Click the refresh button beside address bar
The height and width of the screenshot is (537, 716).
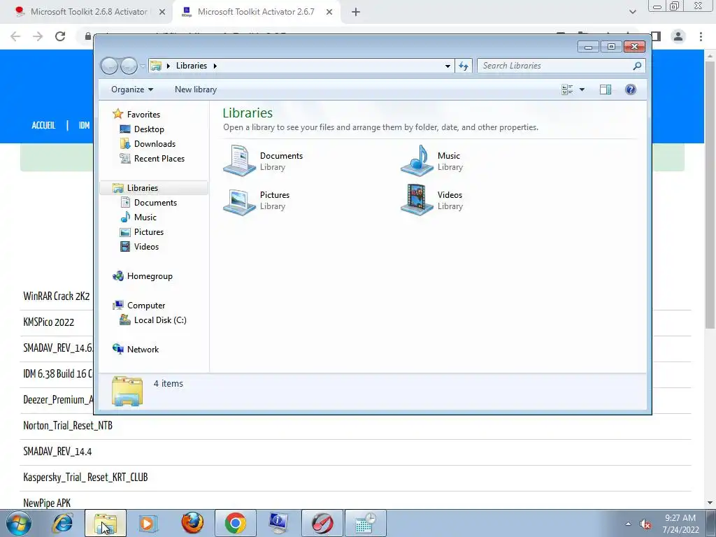[x=464, y=66]
